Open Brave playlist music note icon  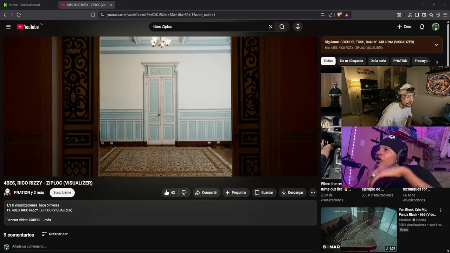click(x=410, y=15)
